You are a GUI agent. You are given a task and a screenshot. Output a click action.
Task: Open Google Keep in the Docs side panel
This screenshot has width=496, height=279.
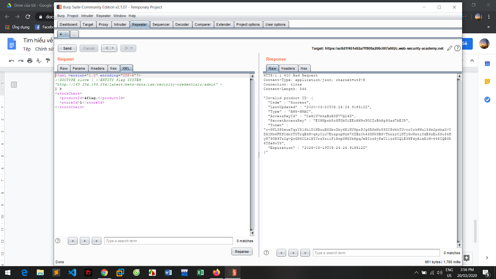click(x=487, y=82)
